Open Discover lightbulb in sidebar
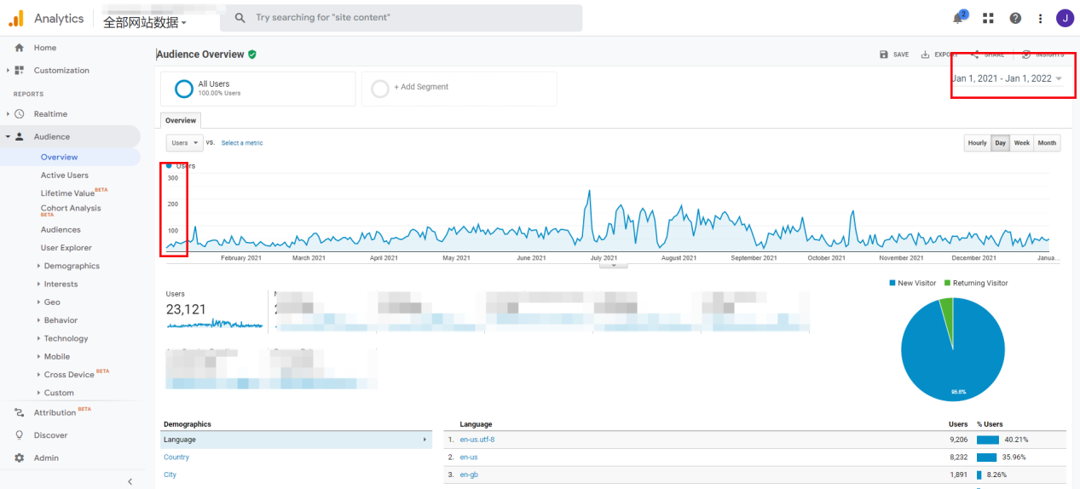1080x489 pixels. tap(19, 435)
